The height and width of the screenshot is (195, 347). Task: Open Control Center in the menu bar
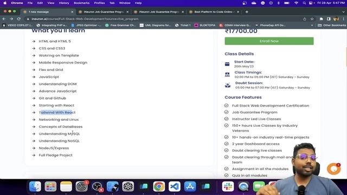coord(311,3)
